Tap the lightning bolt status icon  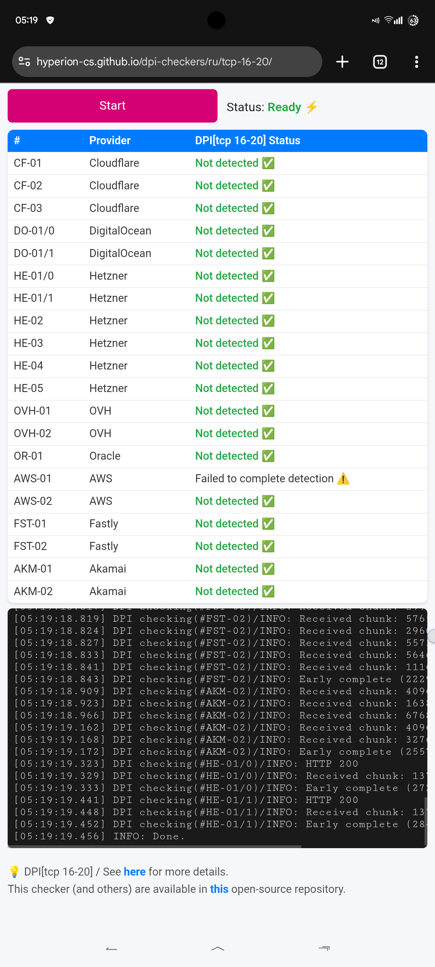[x=312, y=107]
